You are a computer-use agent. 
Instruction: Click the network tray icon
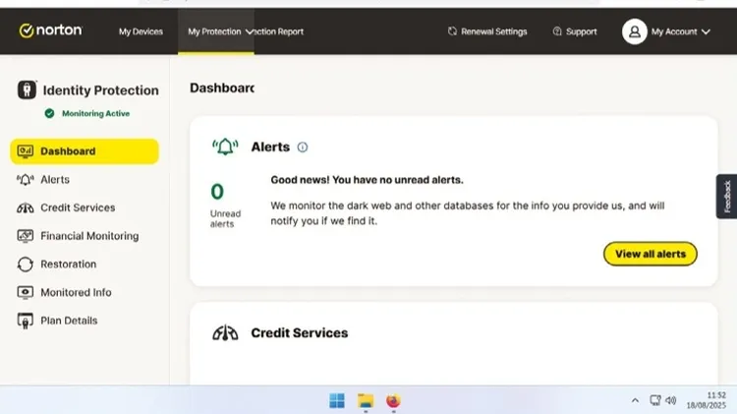pos(655,400)
